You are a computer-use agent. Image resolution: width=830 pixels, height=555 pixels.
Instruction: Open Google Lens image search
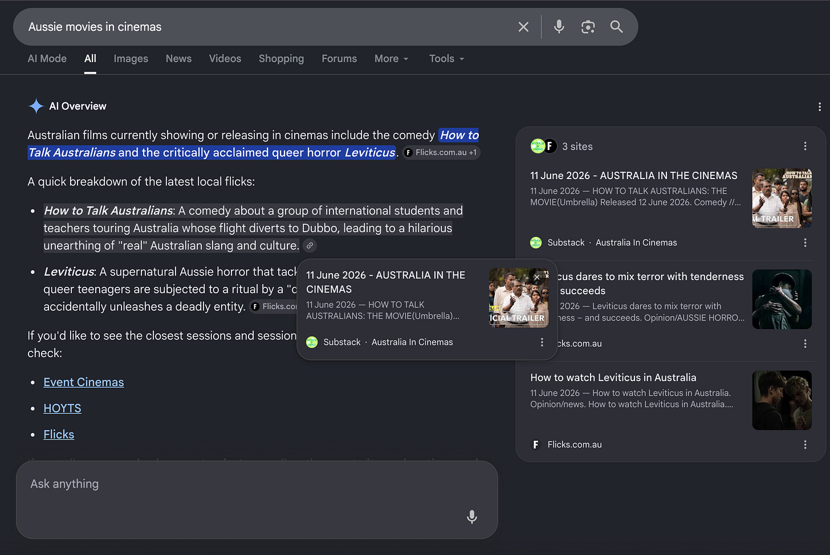[588, 27]
